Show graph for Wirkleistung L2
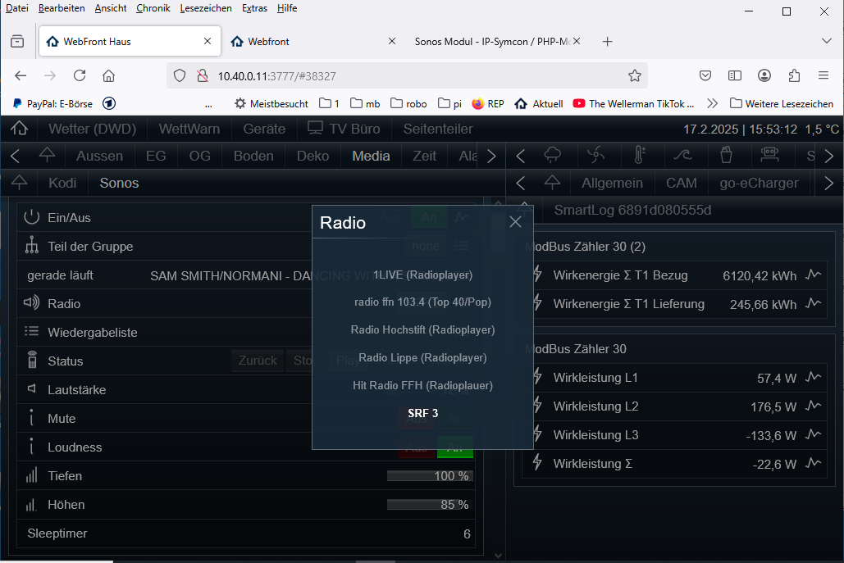Screen dimensions: 844x563 [814, 406]
